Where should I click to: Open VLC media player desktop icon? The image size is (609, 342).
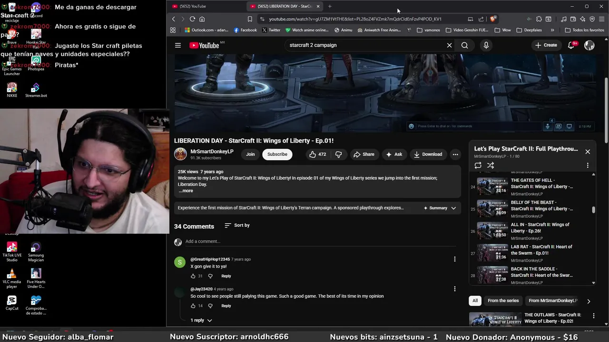(x=12, y=278)
